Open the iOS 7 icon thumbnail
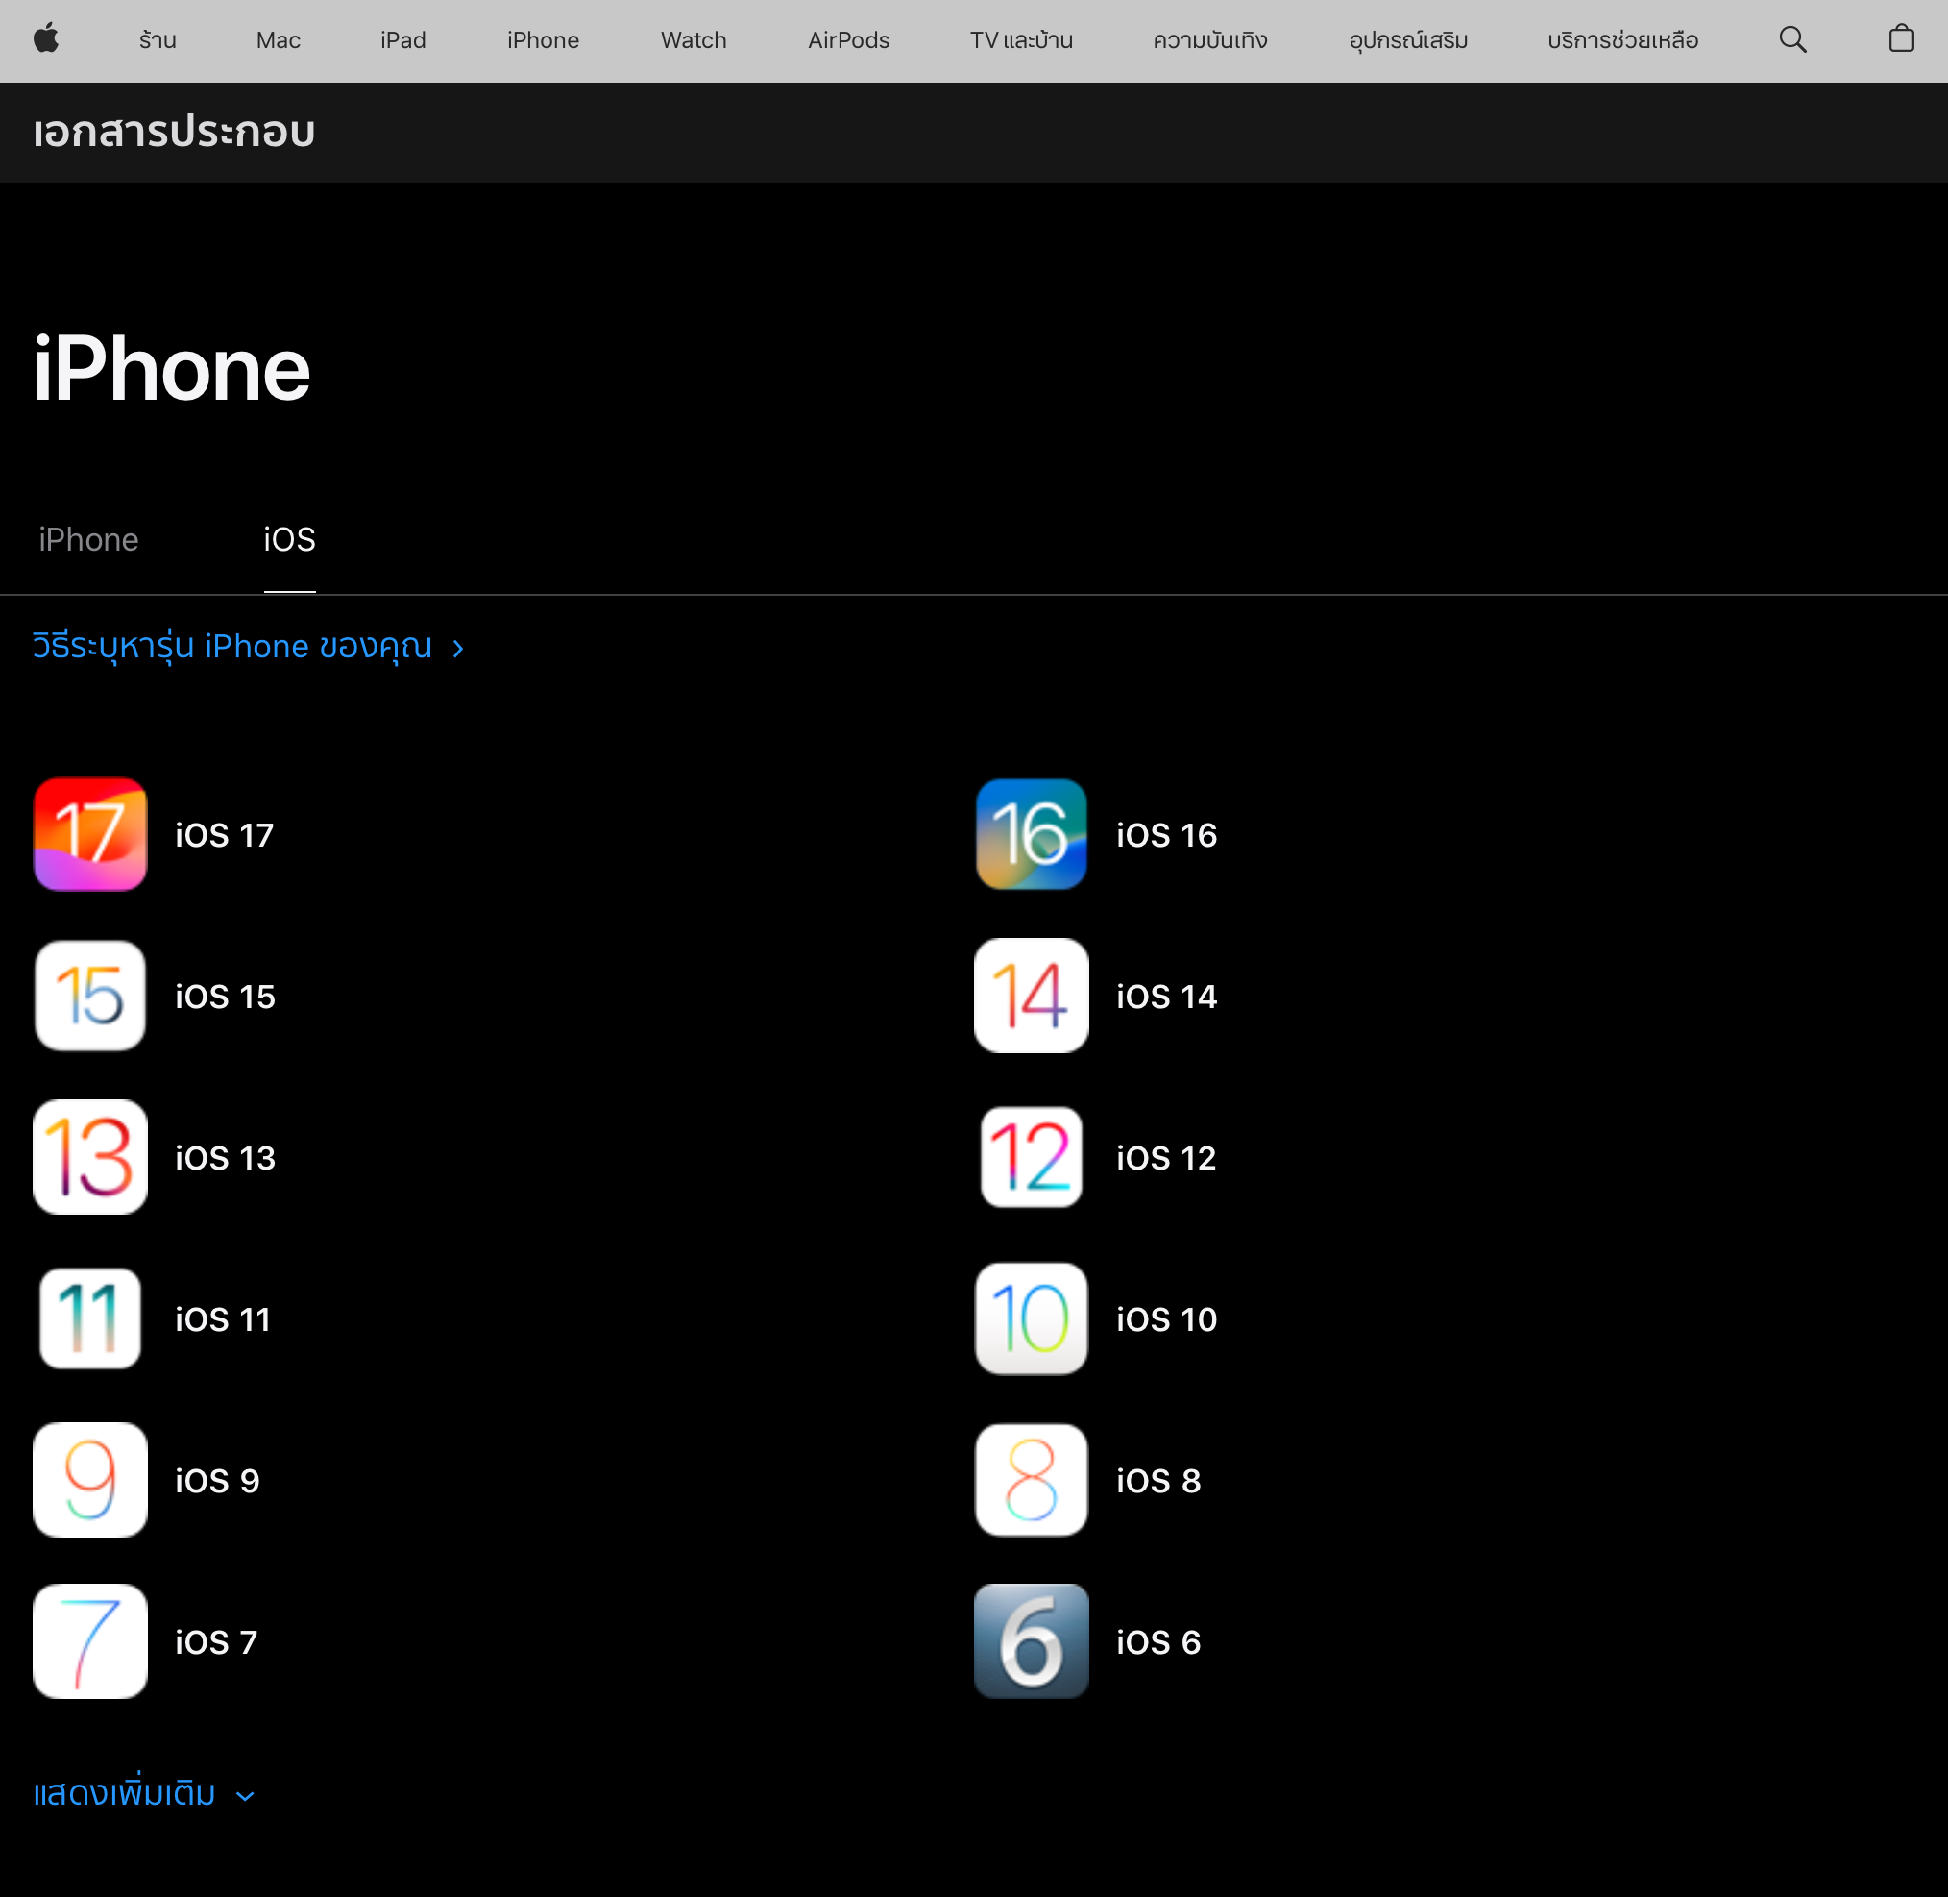Image resolution: width=1948 pixels, height=1897 pixels. click(x=90, y=1641)
